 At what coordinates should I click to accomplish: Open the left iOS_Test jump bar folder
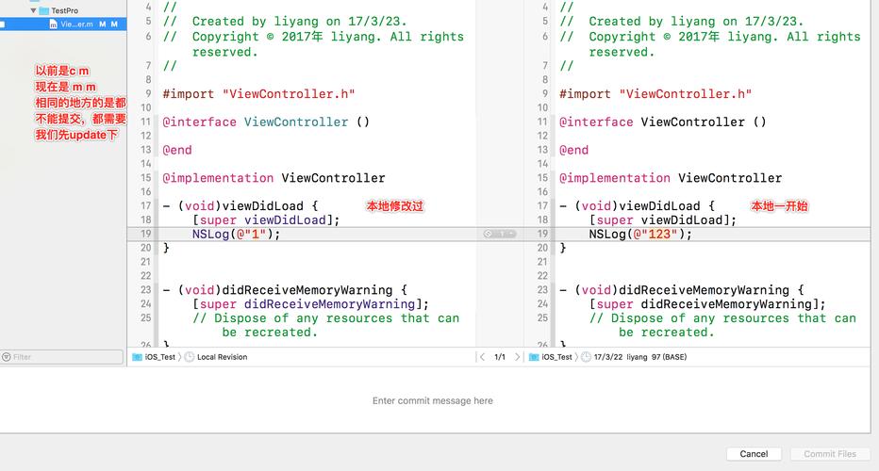pyautogui.click(x=154, y=357)
